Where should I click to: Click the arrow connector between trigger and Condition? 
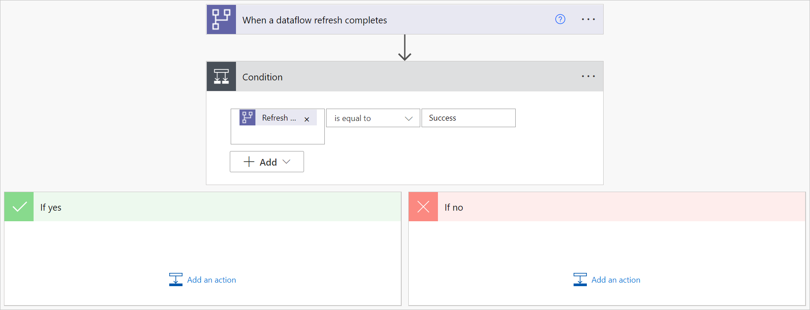coord(405,48)
